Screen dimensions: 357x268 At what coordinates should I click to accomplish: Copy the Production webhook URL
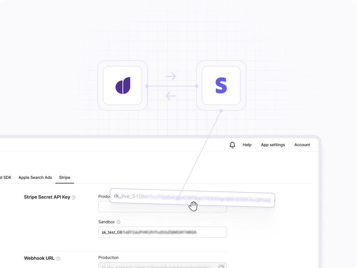221,266
